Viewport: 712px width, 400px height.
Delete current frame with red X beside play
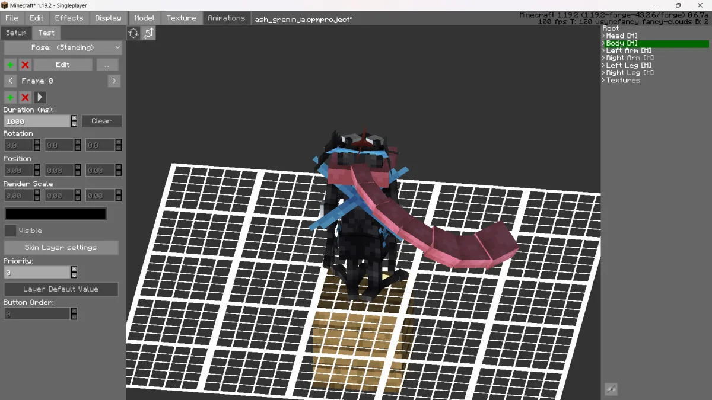click(x=25, y=97)
